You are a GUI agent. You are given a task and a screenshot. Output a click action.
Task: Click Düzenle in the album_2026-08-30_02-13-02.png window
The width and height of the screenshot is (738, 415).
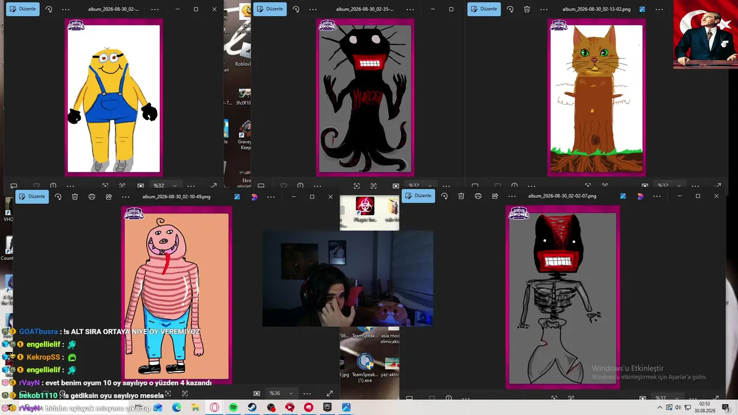point(484,9)
